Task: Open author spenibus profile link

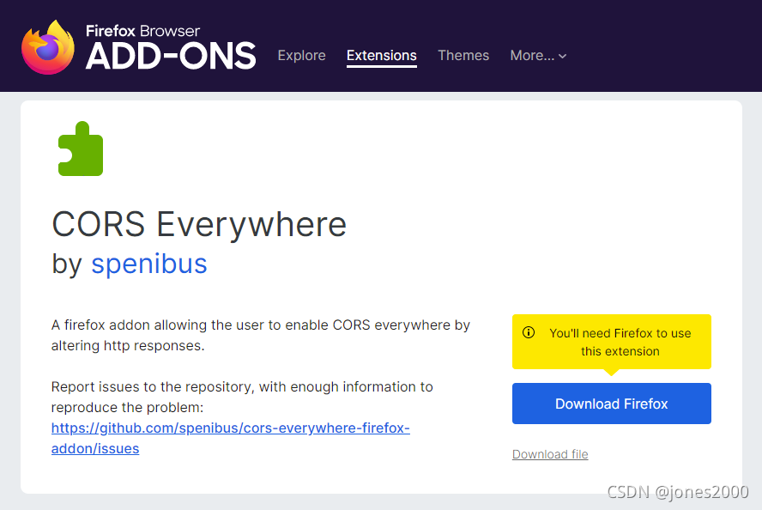Action: coord(149,264)
